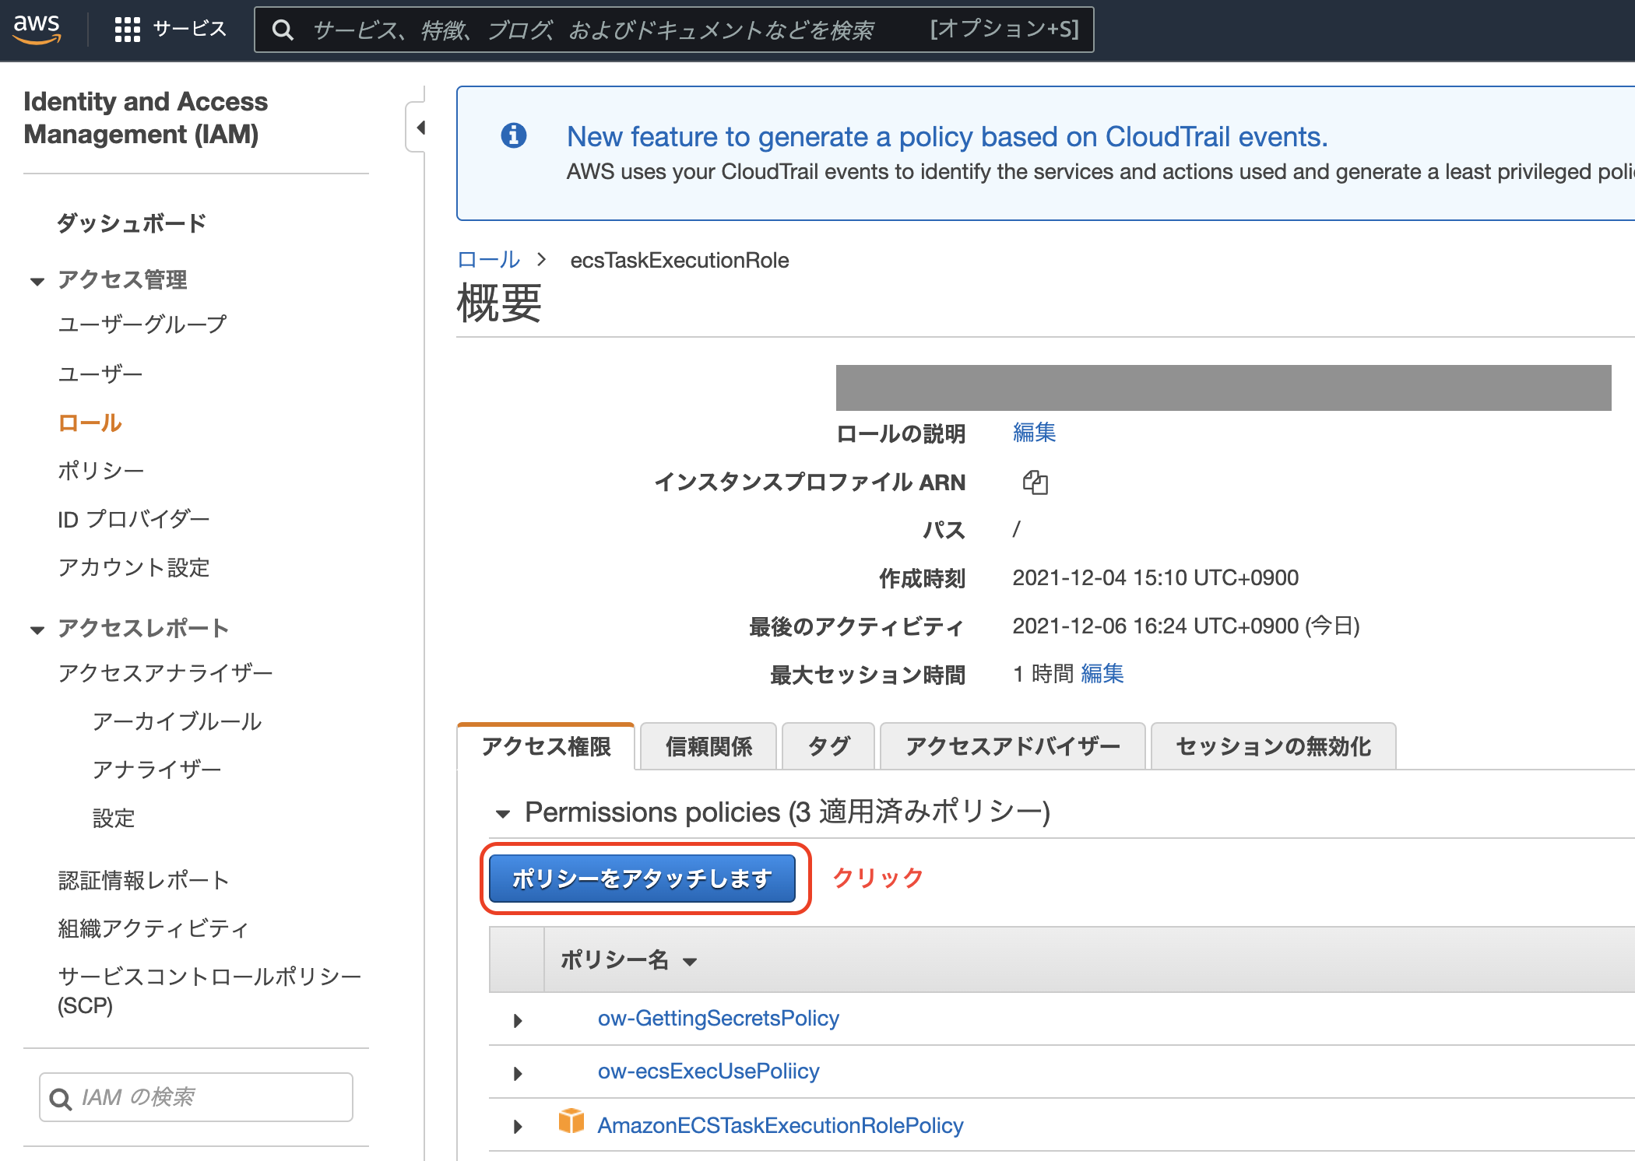Open the ロール breadcrumb link

tap(487, 260)
